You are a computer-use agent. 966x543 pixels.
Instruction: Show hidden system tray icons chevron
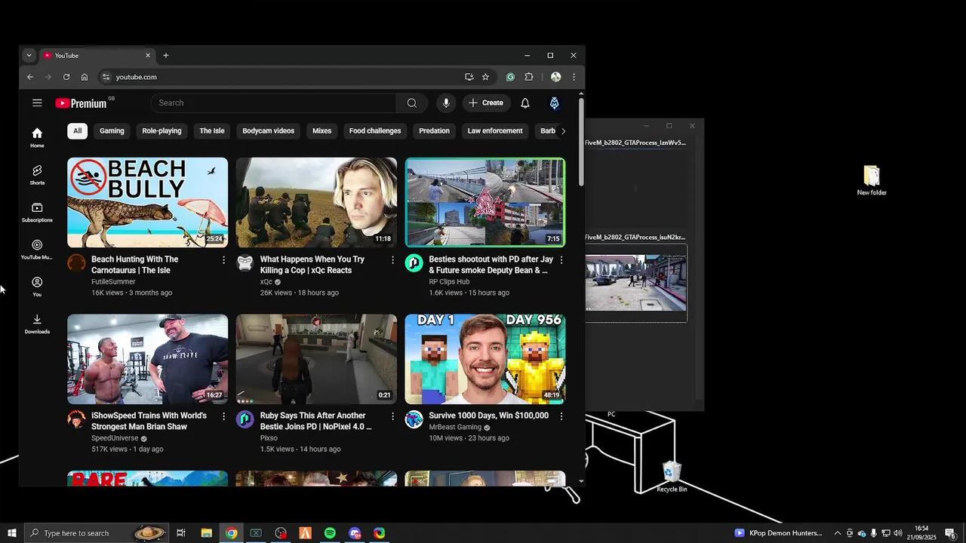[837, 533]
